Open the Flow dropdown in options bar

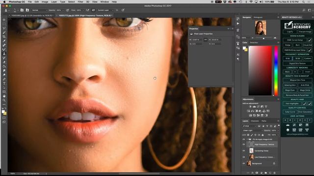click(x=83, y=10)
